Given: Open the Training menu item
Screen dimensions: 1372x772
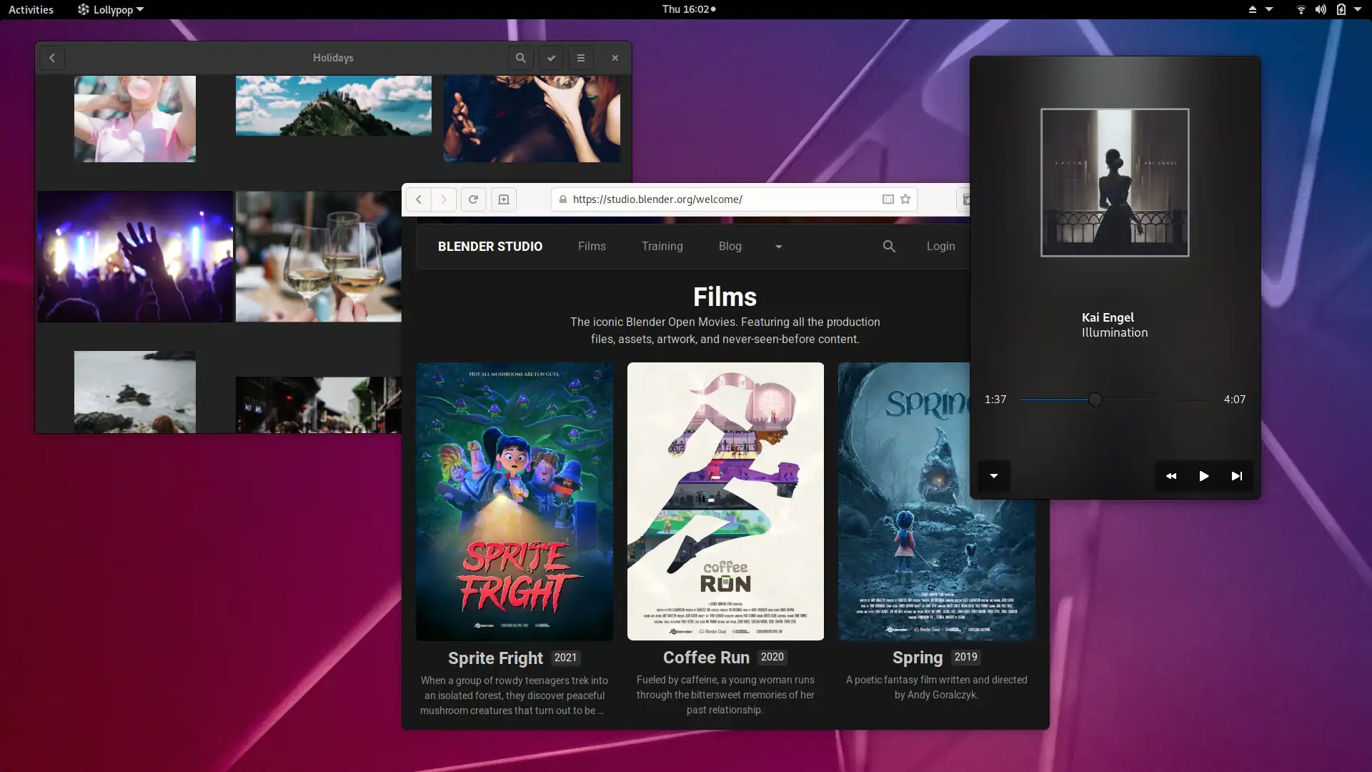Looking at the screenshot, I should click(662, 246).
